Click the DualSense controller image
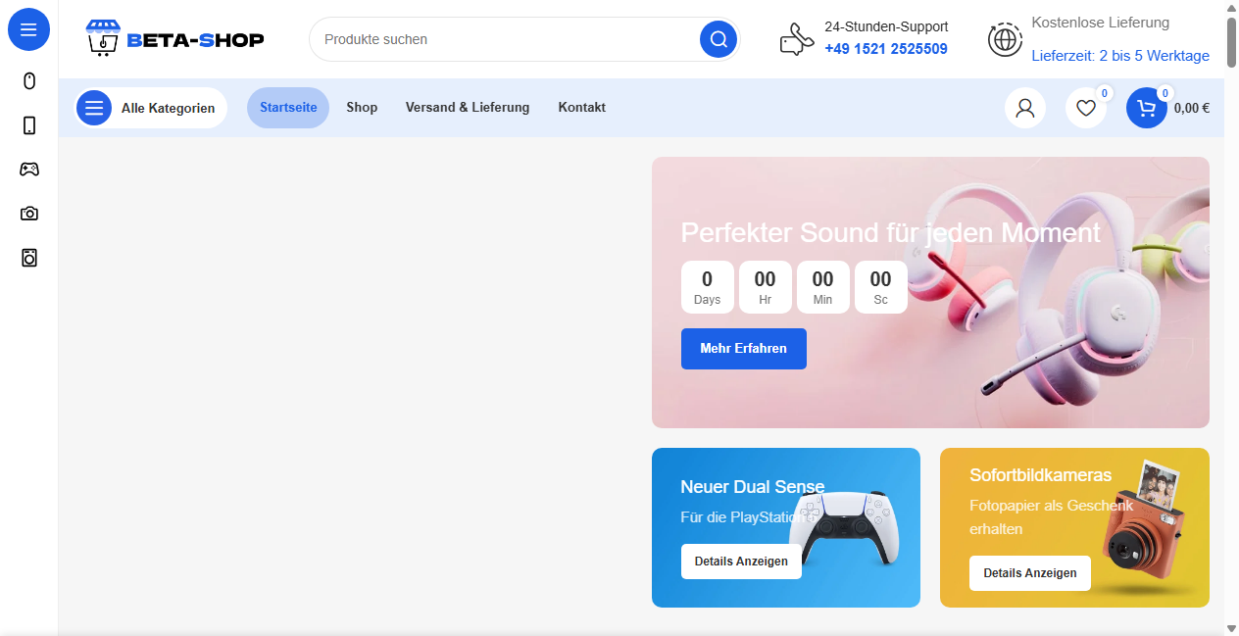Image resolution: width=1239 pixels, height=636 pixels. [843, 527]
